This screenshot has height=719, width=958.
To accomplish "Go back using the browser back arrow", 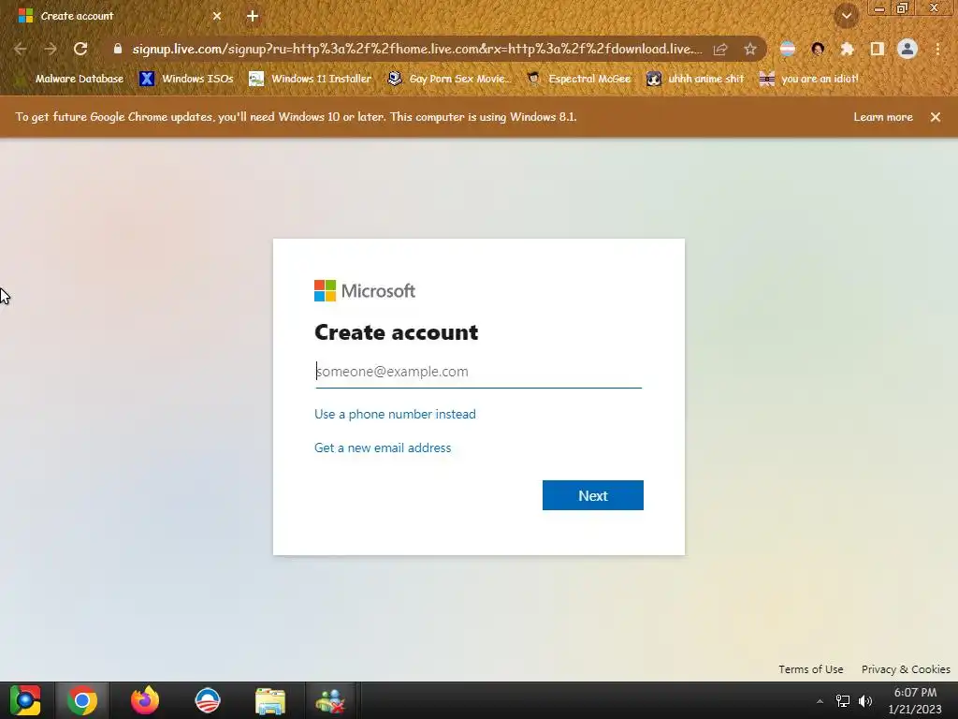I will coord(21,49).
